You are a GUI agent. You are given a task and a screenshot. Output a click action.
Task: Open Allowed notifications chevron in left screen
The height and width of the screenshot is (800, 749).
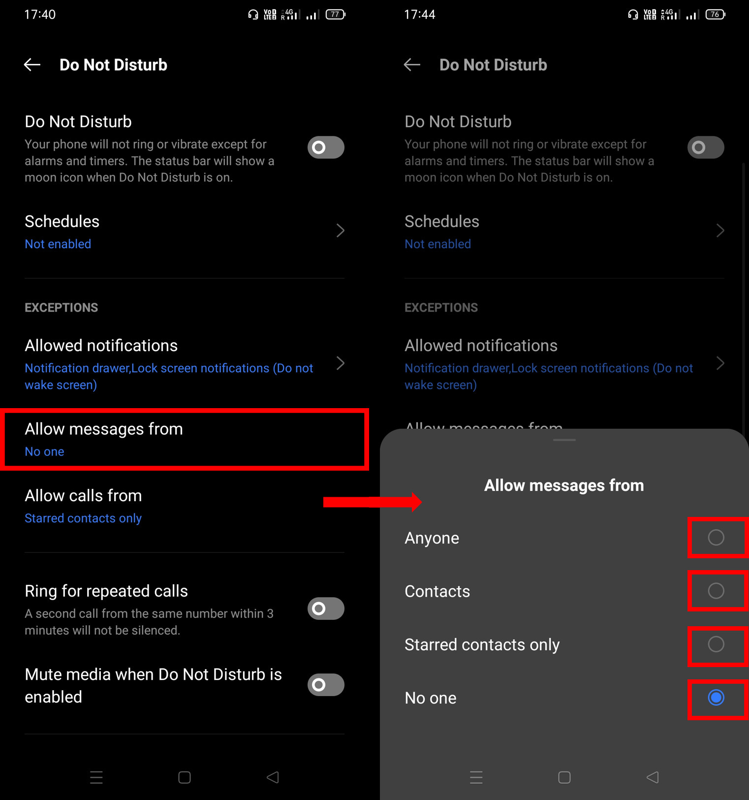(340, 363)
